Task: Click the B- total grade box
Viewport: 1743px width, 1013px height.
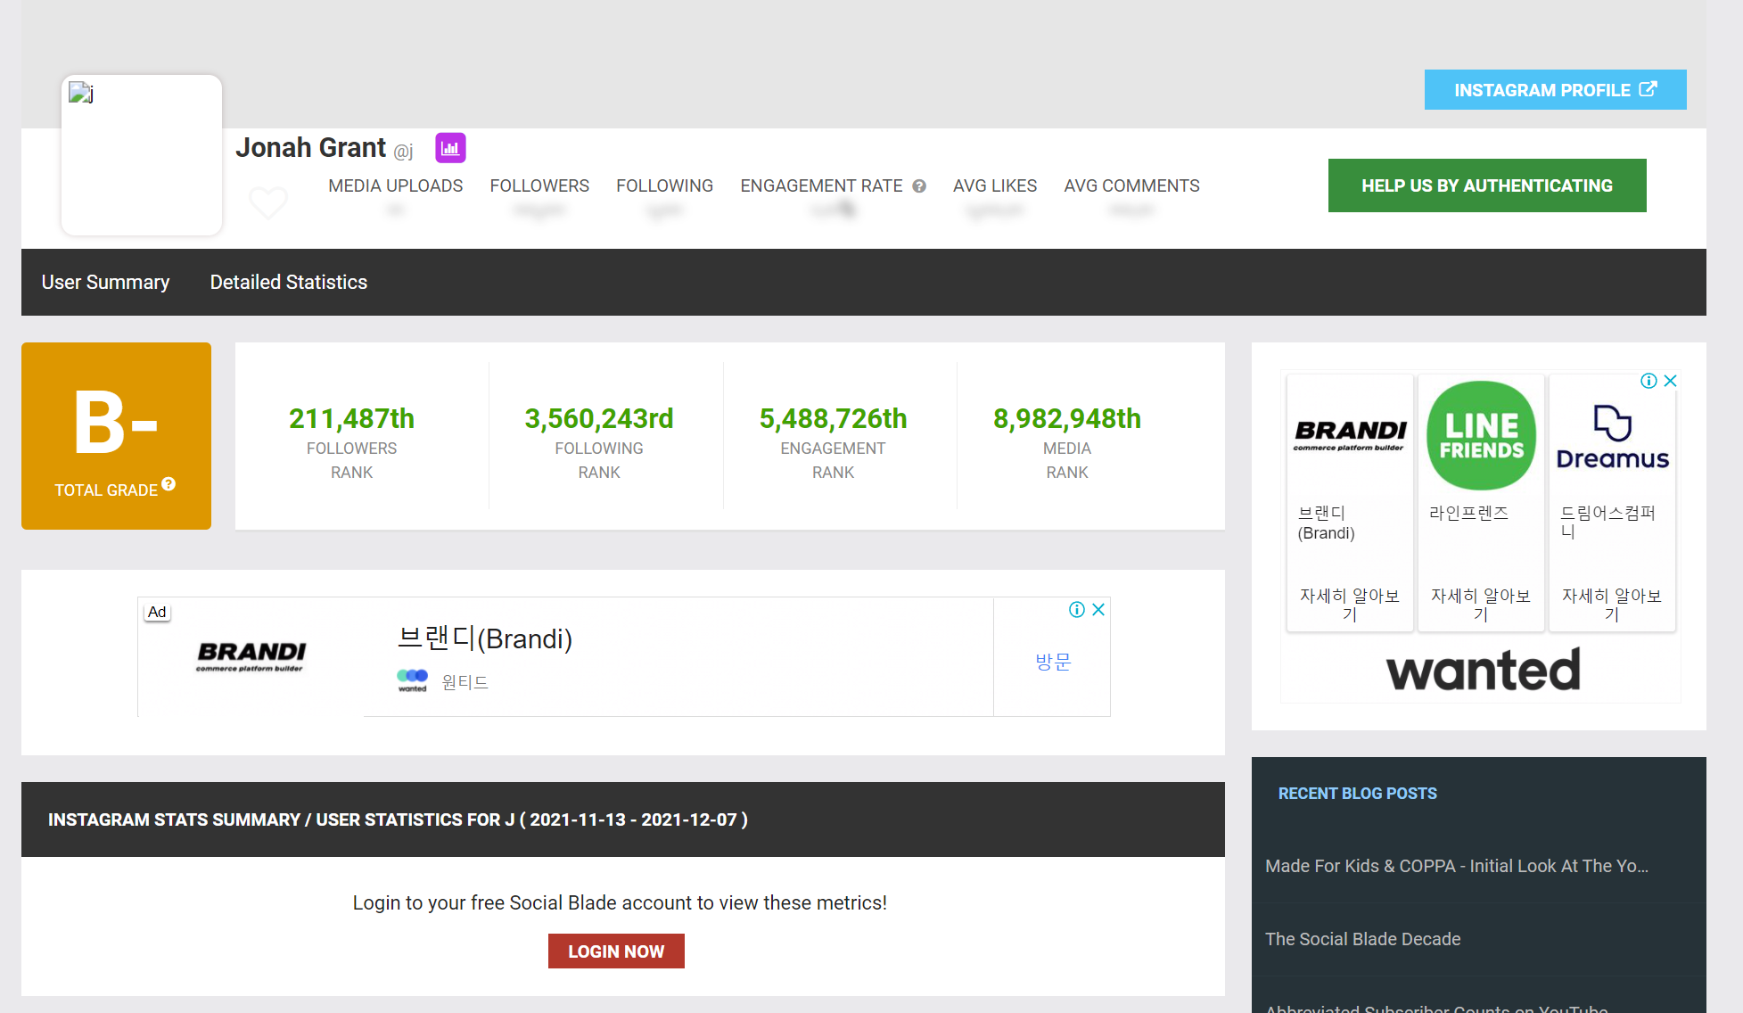Action: (x=116, y=435)
